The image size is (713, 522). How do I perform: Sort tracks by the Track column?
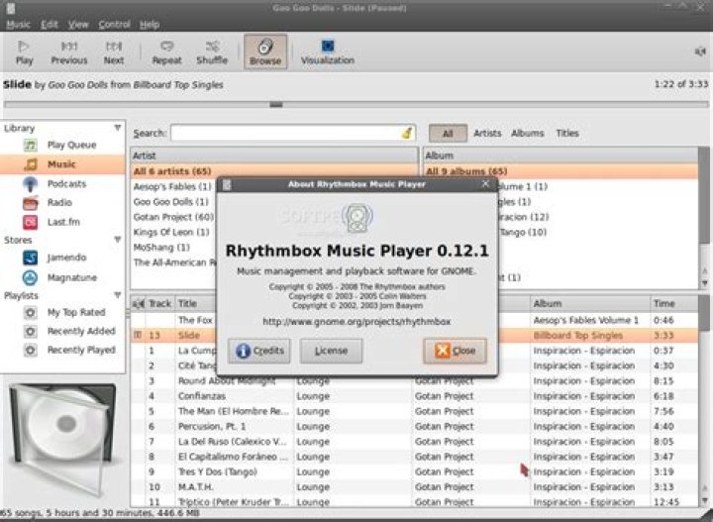[x=159, y=303]
